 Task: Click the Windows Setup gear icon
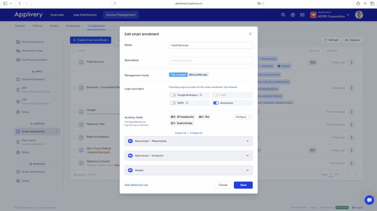point(18,181)
